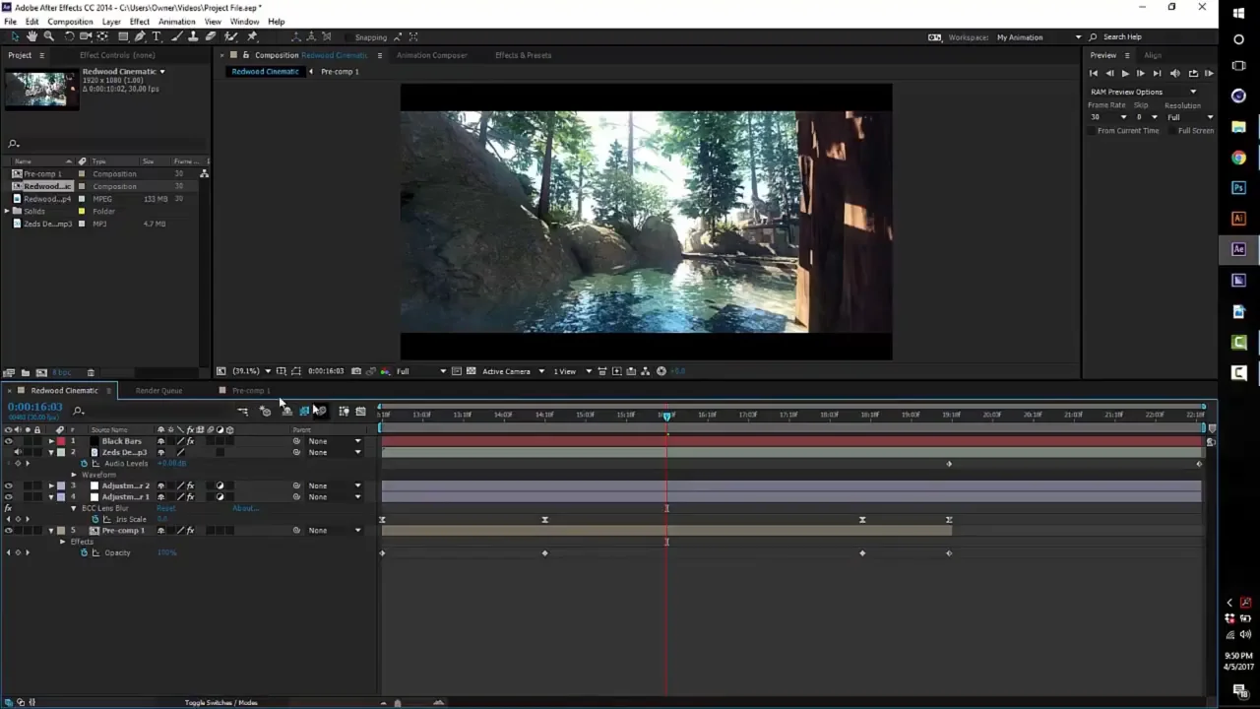Open 1 View layout dropdown
The width and height of the screenshot is (1260, 709).
coord(572,371)
